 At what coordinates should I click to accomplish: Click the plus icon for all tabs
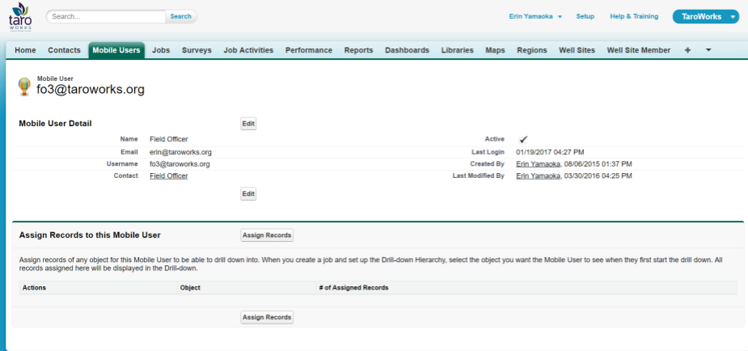coord(687,50)
